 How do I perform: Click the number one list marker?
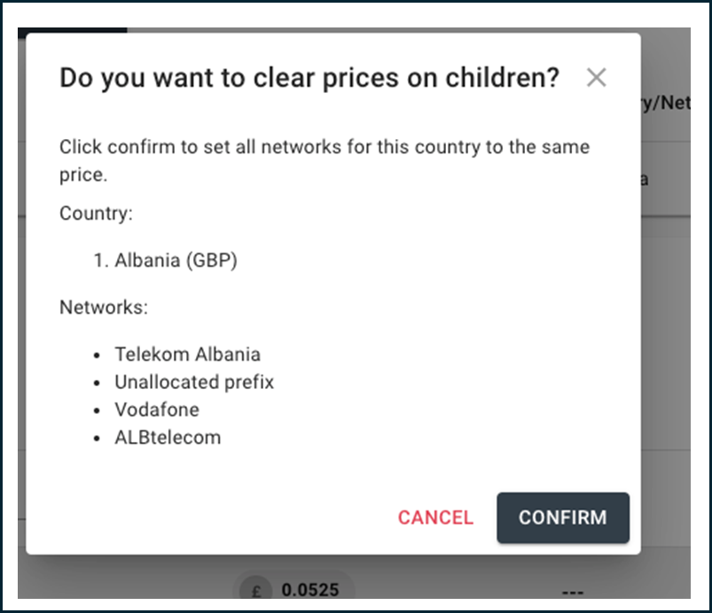(101, 260)
